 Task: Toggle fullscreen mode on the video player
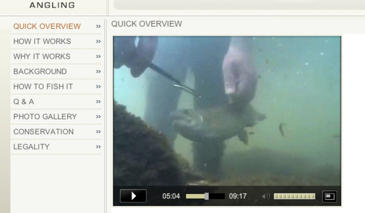329,196
